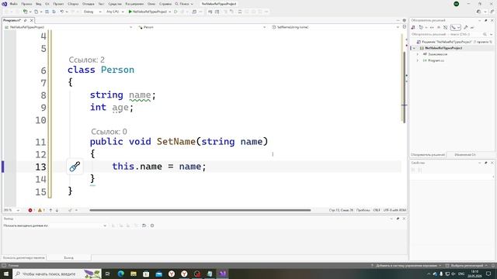The width and height of the screenshot is (497, 279).
Task: Switch to the package manager console tab
Action: pyautogui.click(x=24, y=258)
